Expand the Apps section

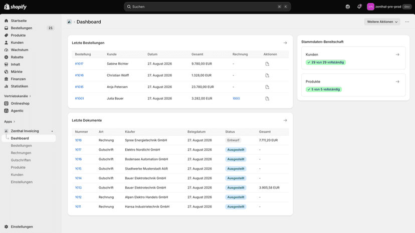[x=10, y=121]
